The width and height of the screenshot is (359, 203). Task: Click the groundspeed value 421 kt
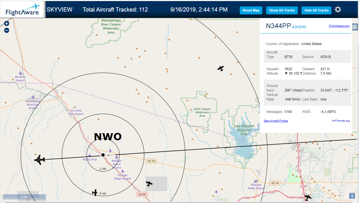click(325, 69)
